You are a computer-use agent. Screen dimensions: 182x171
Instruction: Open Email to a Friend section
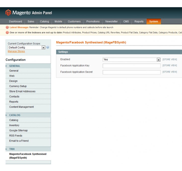pyautogui.click(x=28, y=141)
